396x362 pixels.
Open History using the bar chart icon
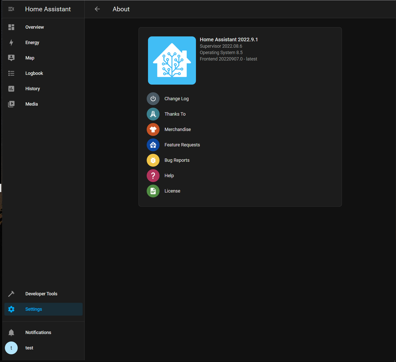coord(11,88)
